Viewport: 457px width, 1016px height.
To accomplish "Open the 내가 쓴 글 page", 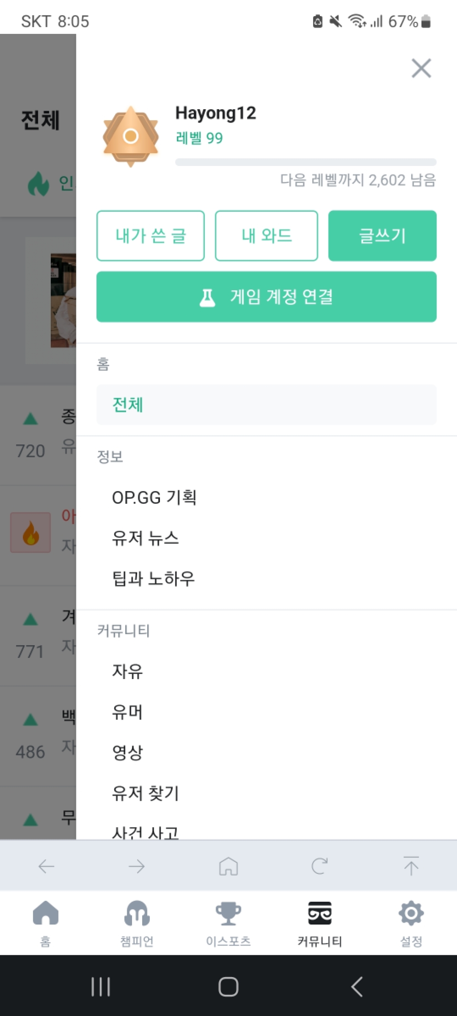I will pyautogui.click(x=150, y=236).
